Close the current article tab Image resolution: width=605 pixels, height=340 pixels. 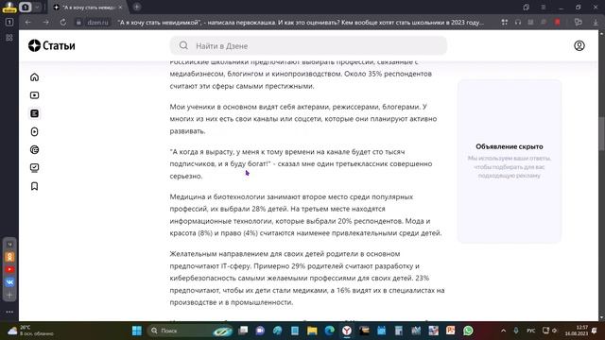click(x=120, y=8)
